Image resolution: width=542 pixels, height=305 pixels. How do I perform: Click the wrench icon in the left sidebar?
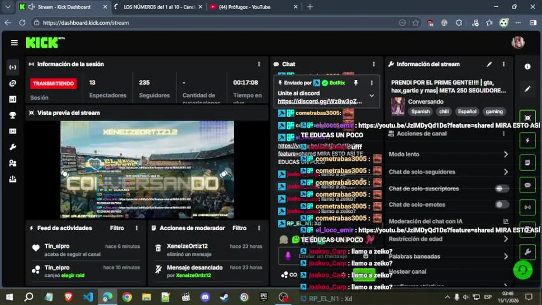click(13, 147)
